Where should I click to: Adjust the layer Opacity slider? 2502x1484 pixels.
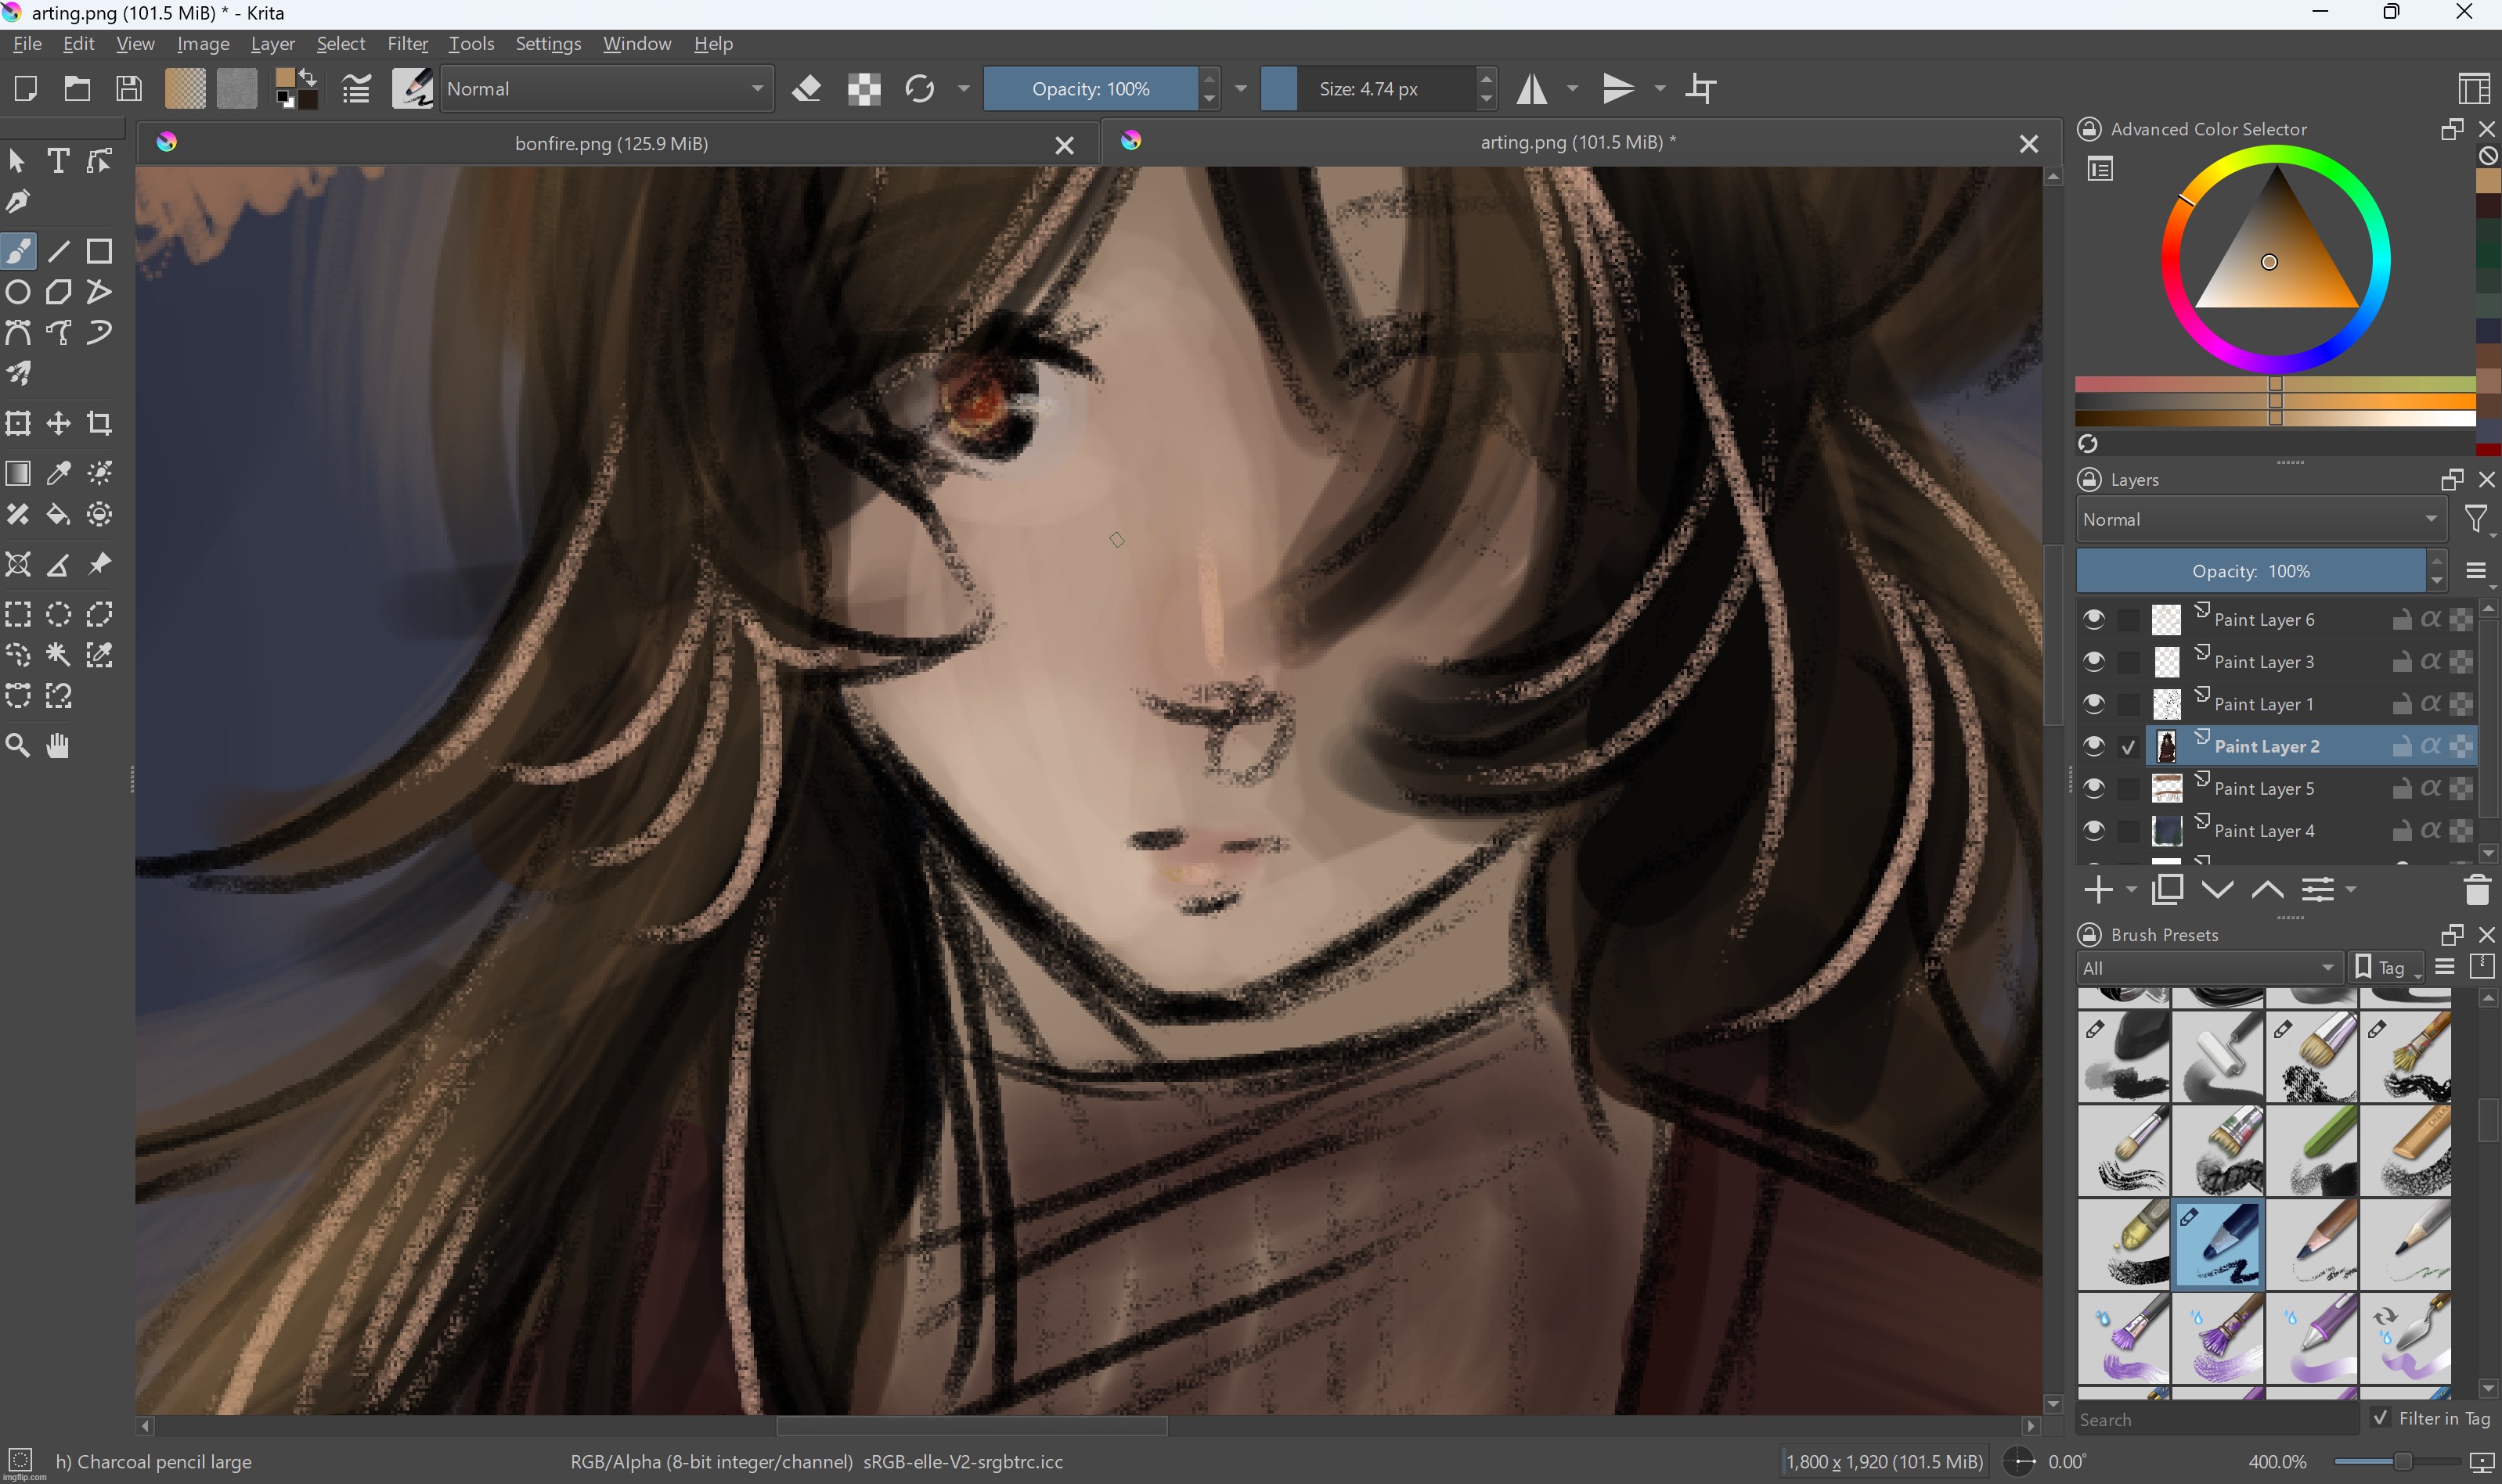[2251, 571]
